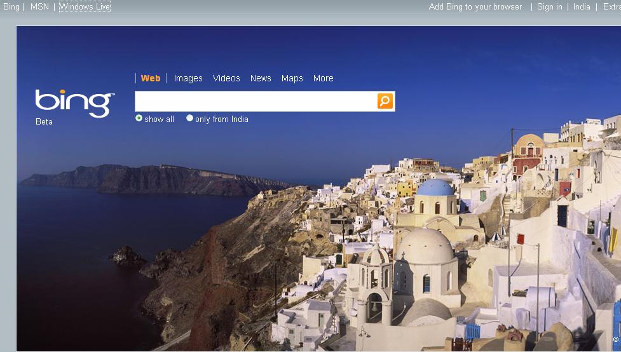Change region via the India link

pyautogui.click(x=582, y=7)
